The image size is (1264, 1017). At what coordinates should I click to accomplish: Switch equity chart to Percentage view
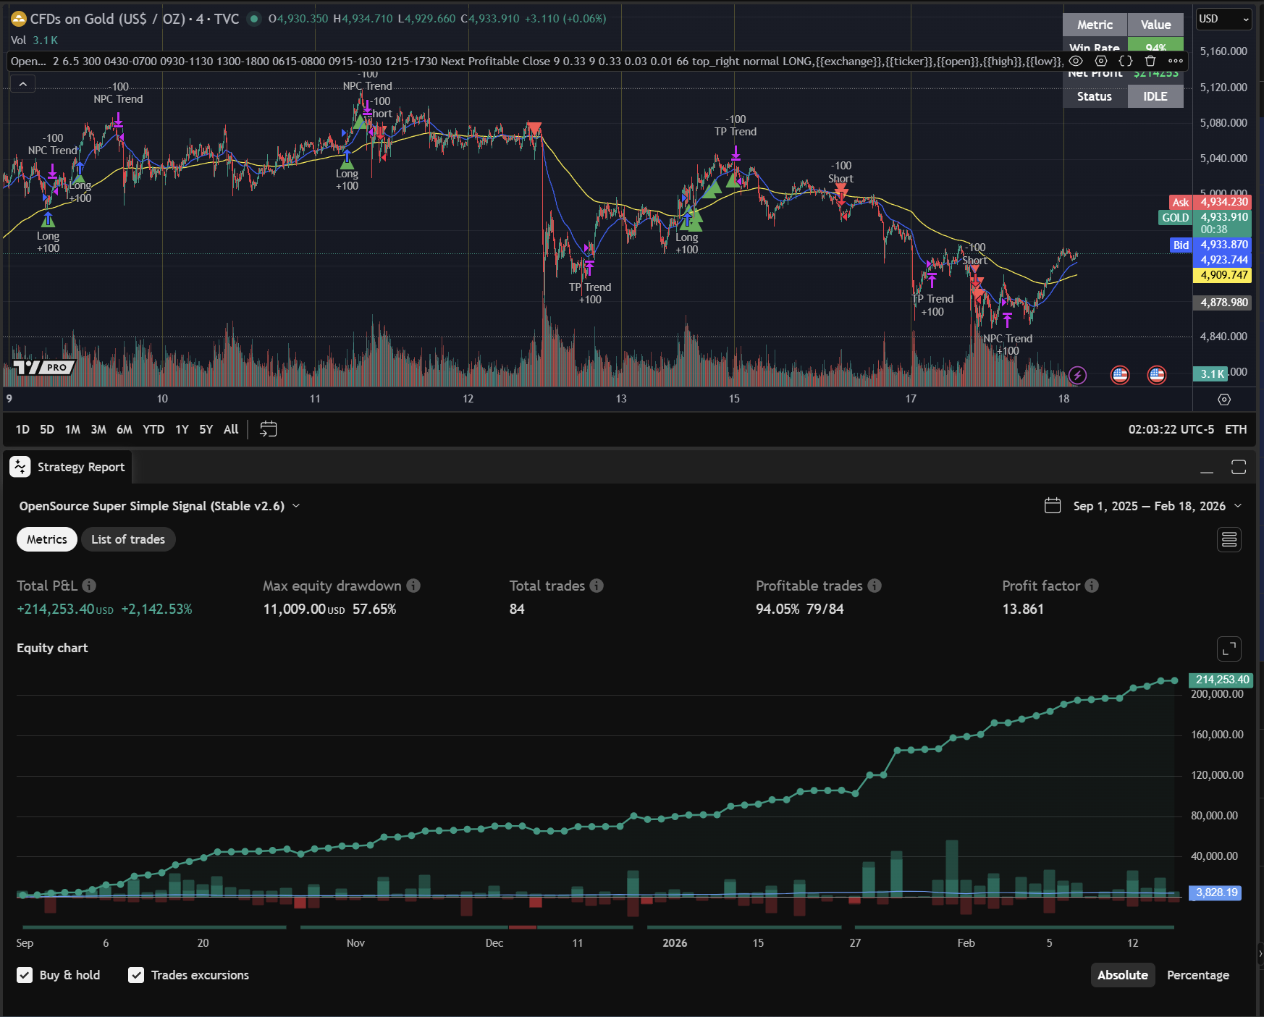tap(1197, 975)
